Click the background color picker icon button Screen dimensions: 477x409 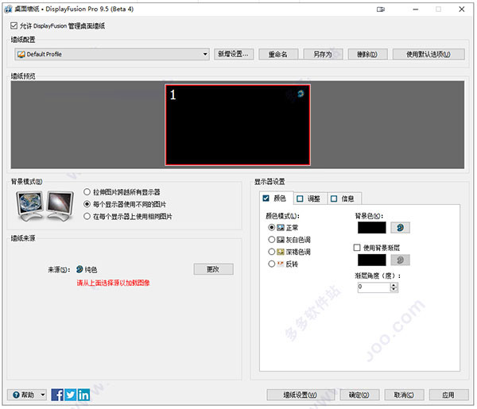(x=400, y=228)
